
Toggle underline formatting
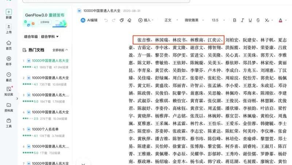[x=251, y=20]
